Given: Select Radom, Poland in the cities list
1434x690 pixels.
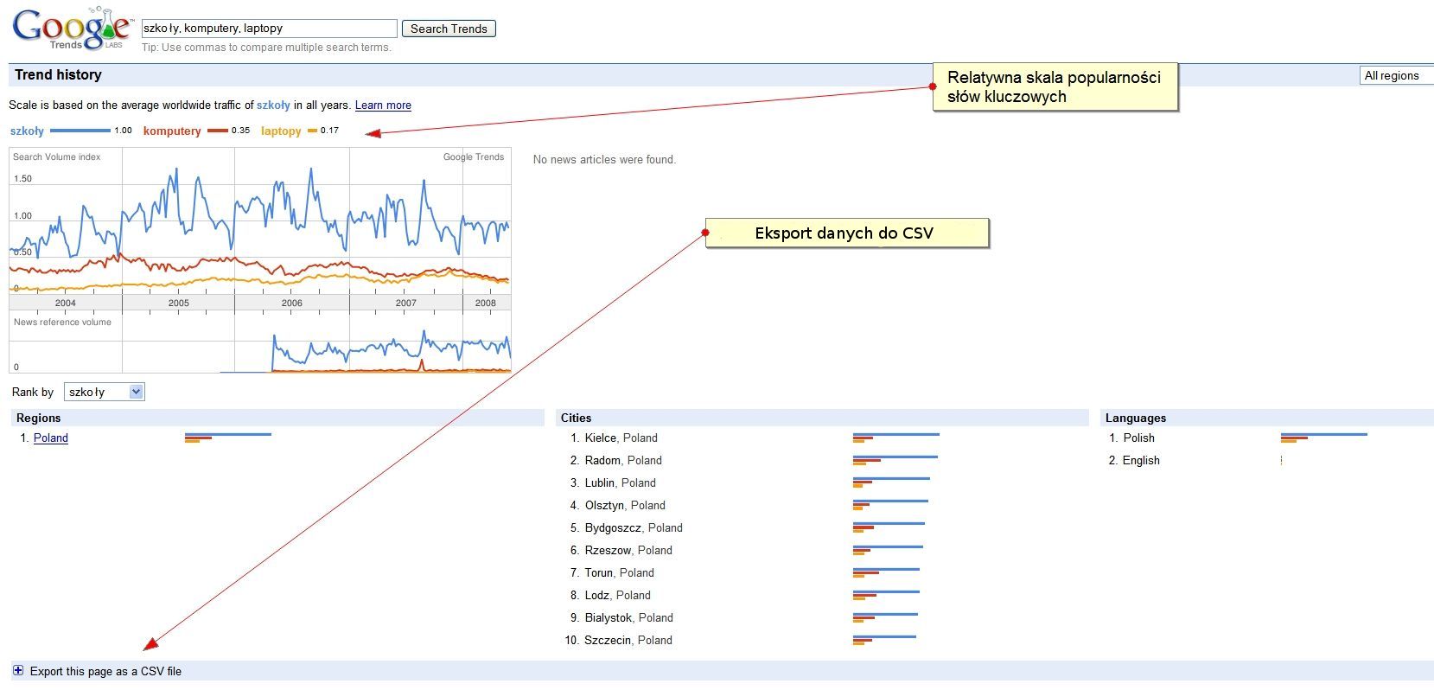Looking at the screenshot, I should click(x=623, y=461).
